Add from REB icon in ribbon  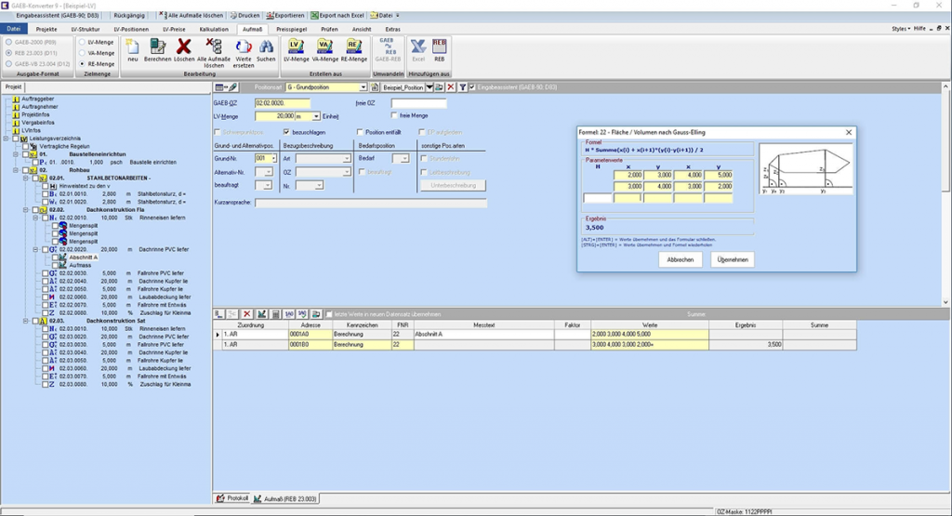pos(439,46)
